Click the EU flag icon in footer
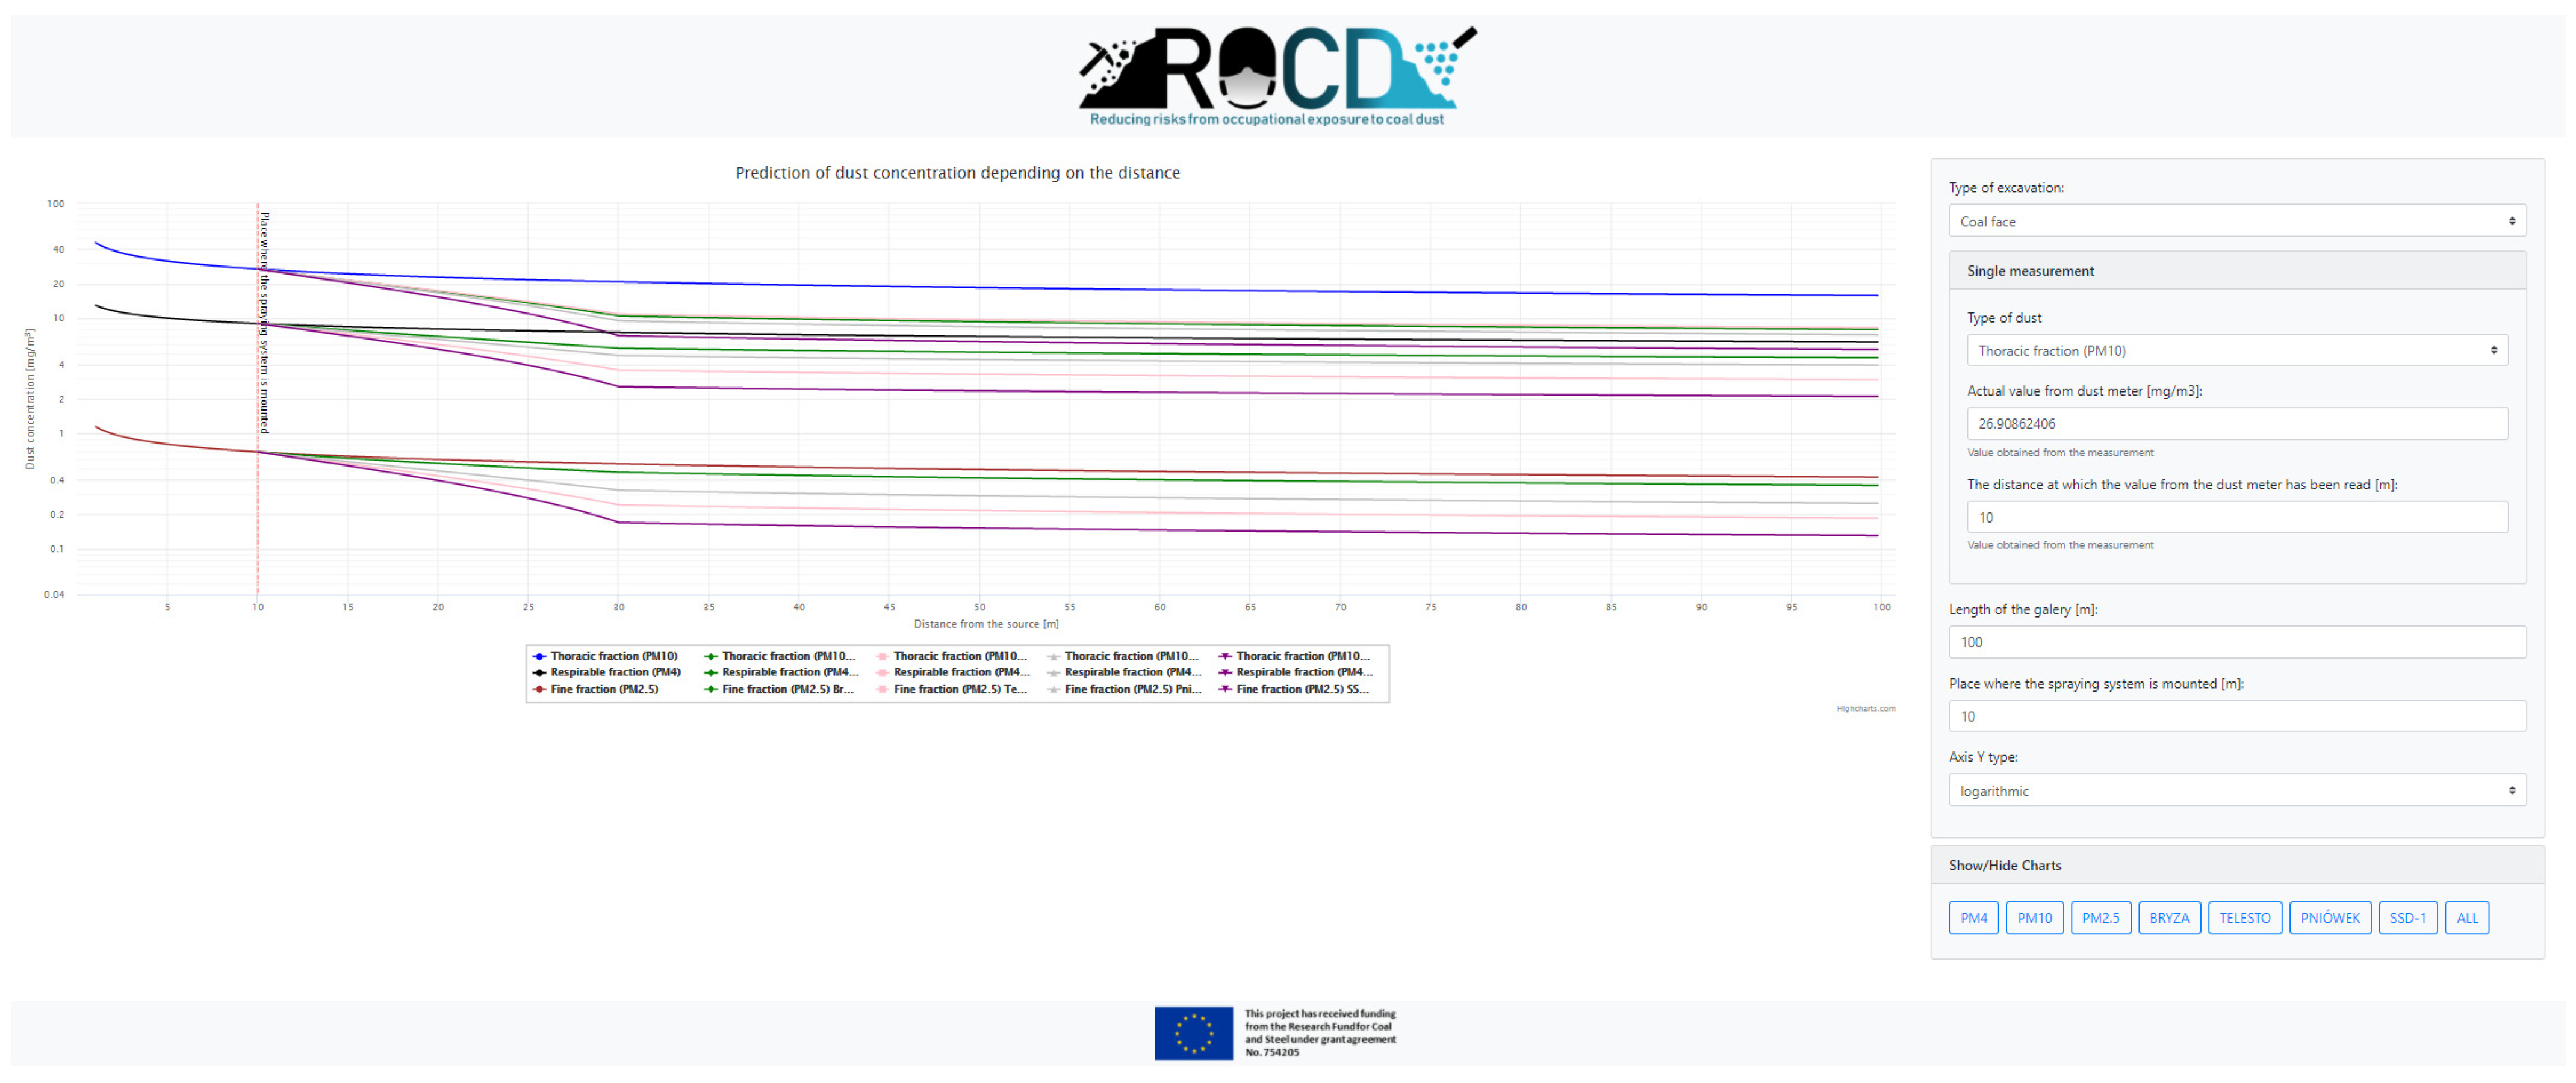The width and height of the screenshot is (2576, 1083). pyautogui.click(x=1193, y=1032)
